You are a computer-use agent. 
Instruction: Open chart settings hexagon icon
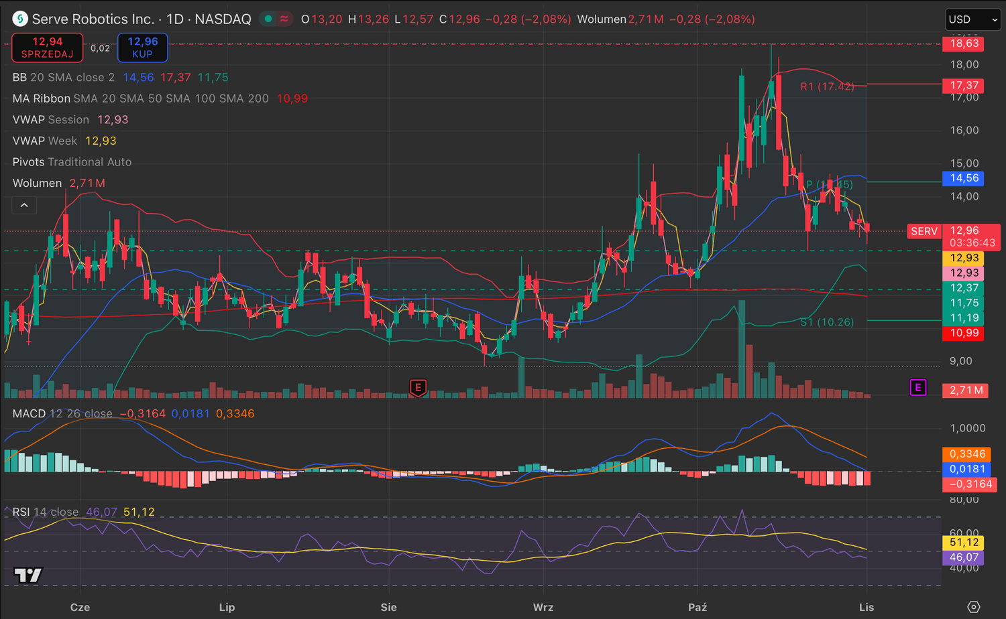click(x=973, y=607)
